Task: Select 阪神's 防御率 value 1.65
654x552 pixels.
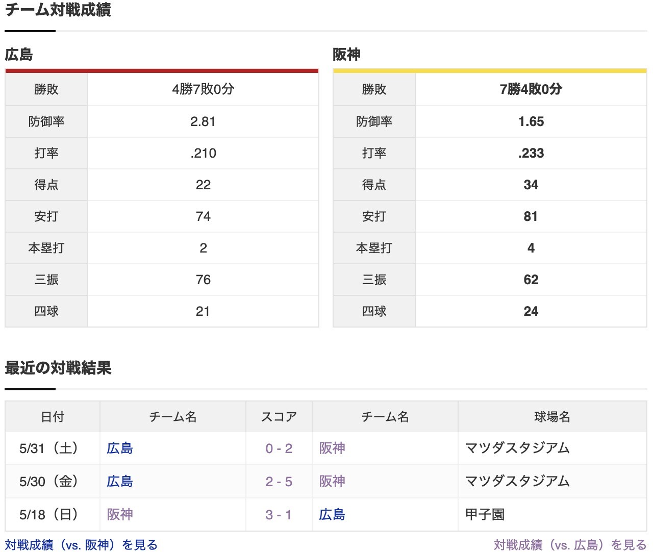Action: 531,121
